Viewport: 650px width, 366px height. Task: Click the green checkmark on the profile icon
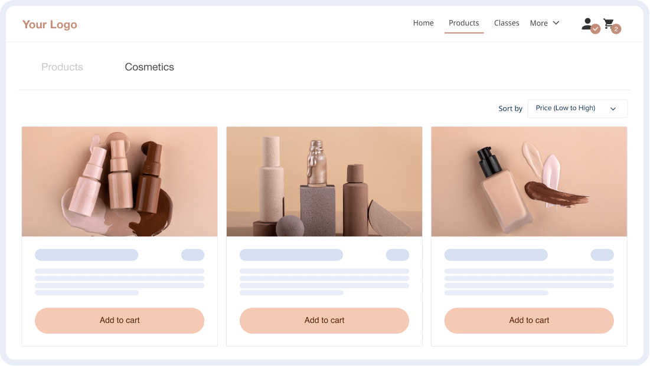(595, 28)
